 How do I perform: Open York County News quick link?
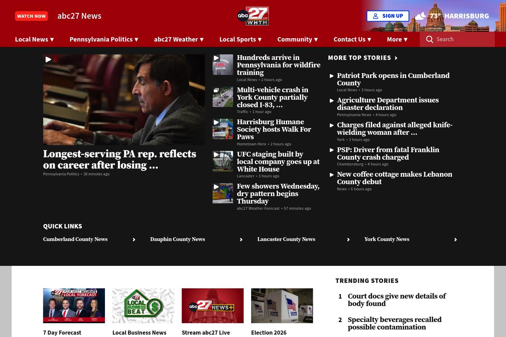(x=387, y=240)
